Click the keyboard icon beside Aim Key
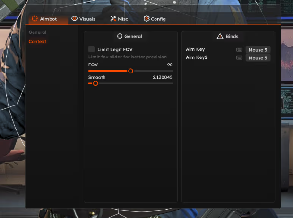 (239, 49)
